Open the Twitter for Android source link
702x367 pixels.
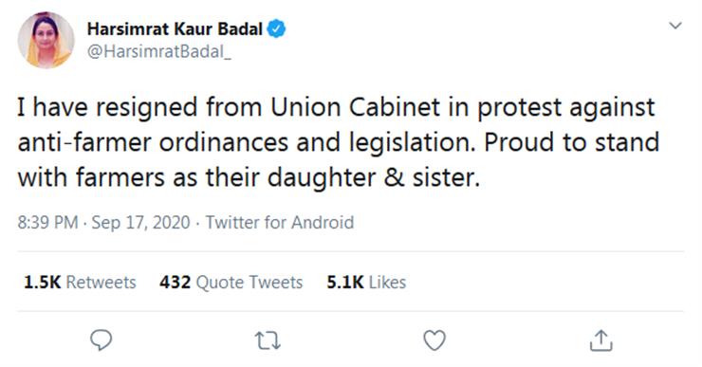coord(280,223)
